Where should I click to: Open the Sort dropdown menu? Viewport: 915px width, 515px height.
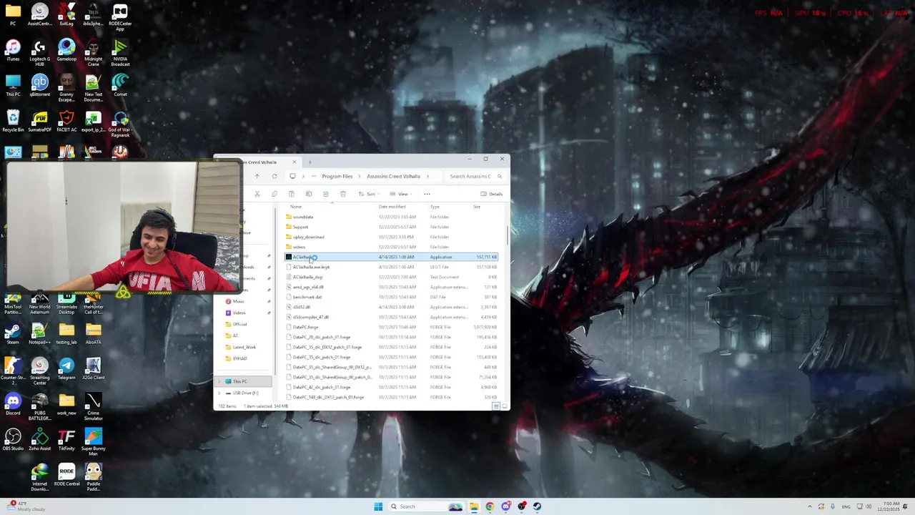[370, 194]
